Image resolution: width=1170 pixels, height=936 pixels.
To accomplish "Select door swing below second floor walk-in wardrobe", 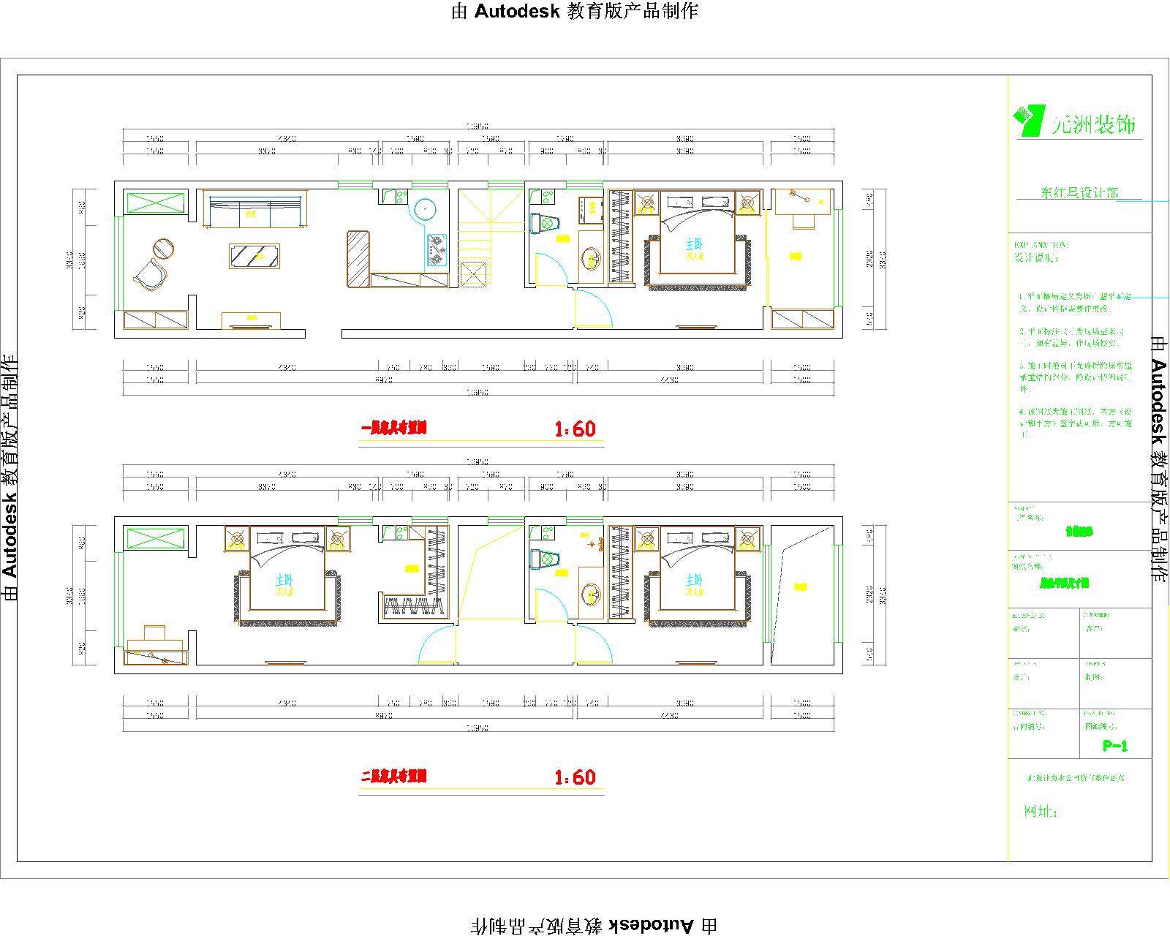I will point(438,644).
